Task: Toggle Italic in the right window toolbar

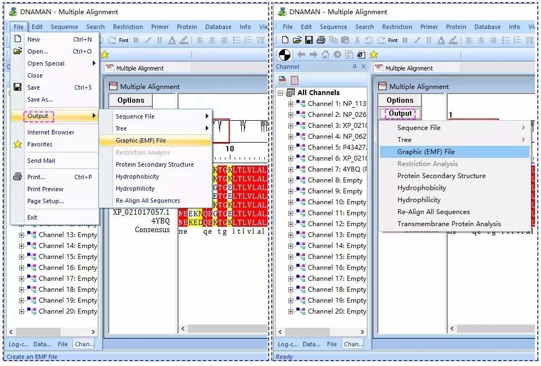Action: (417, 40)
